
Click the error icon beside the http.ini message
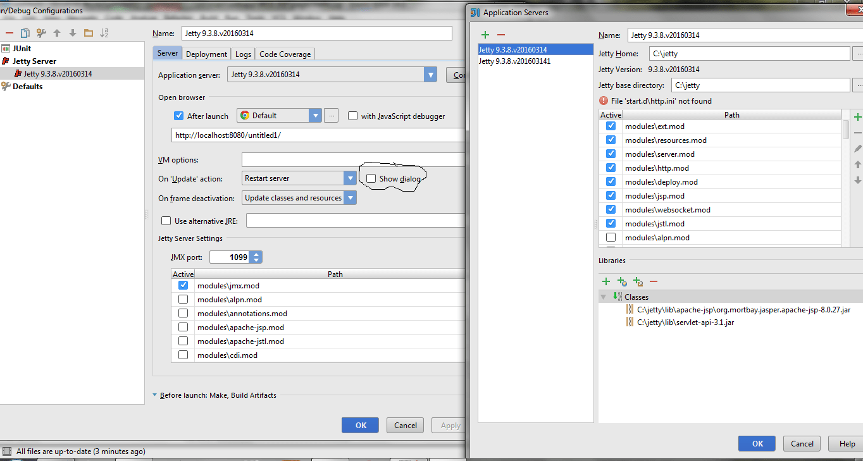click(604, 101)
